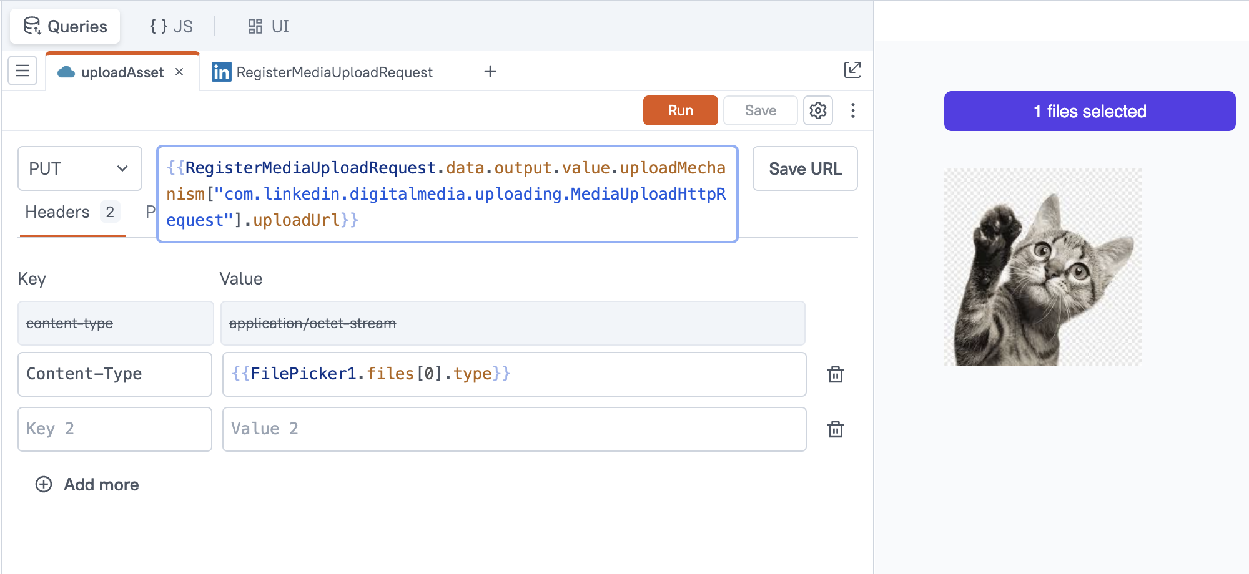The width and height of the screenshot is (1249, 574).
Task: Click the 1 files selected button
Action: click(1089, 110)
